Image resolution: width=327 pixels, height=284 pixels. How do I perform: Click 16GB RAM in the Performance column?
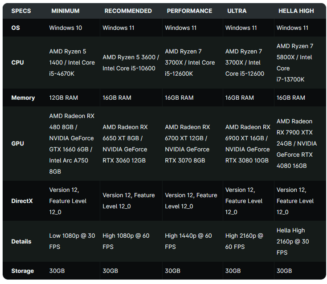tap(179, 98)
